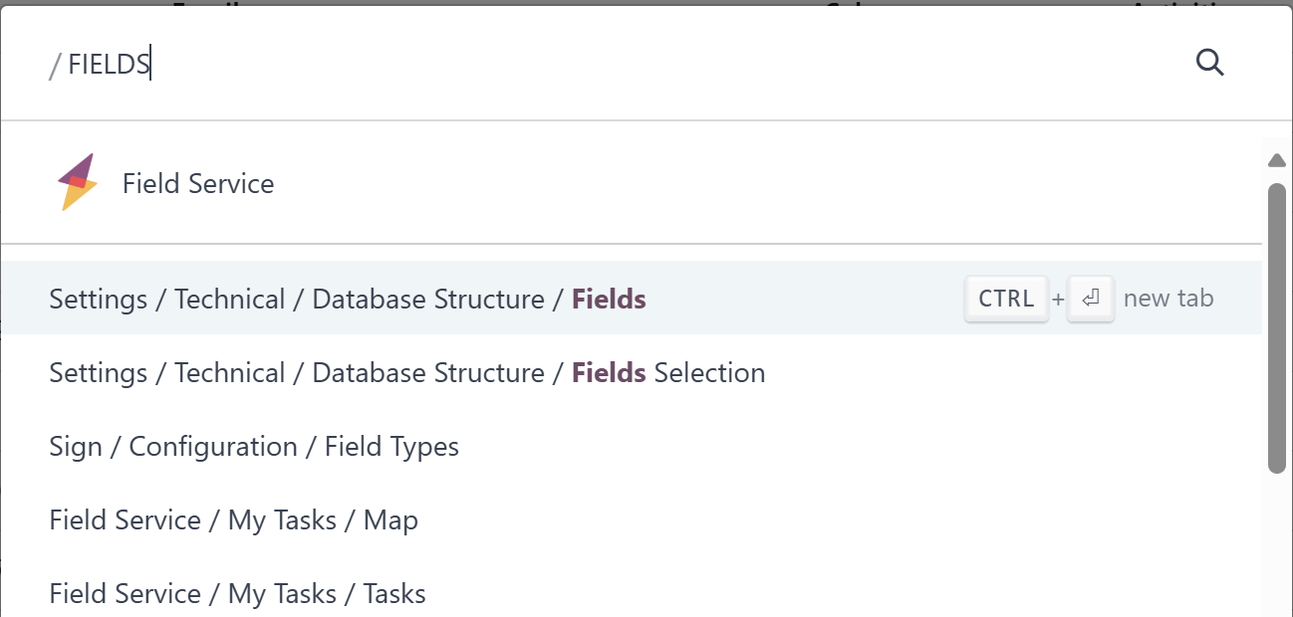This screenshot has width=1293, height=617.
Task: Click the bold Fields word in the highlighted result
Action: click(x=609, y=299)
